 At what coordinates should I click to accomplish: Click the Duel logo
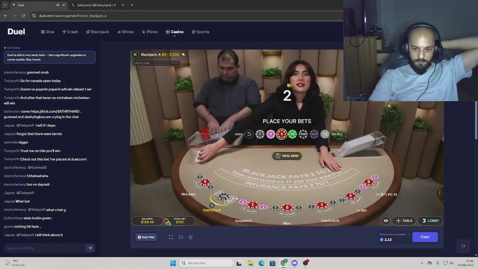[x=16, y=32]
